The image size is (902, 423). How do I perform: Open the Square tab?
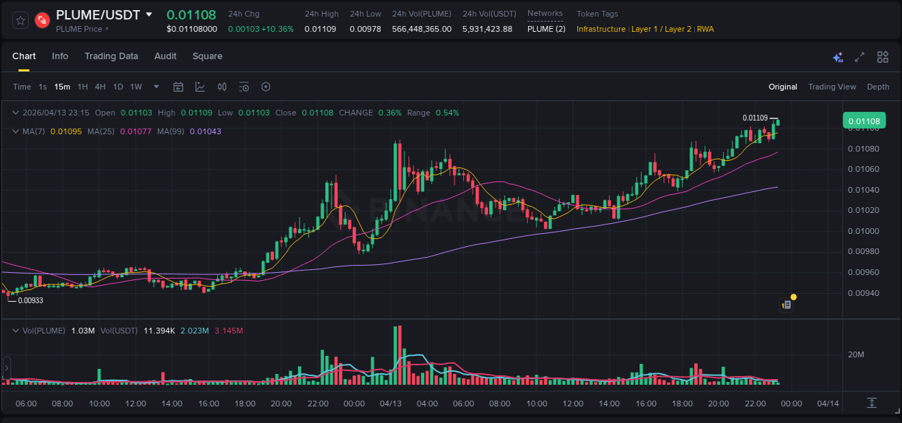click(x=207, y=56)
